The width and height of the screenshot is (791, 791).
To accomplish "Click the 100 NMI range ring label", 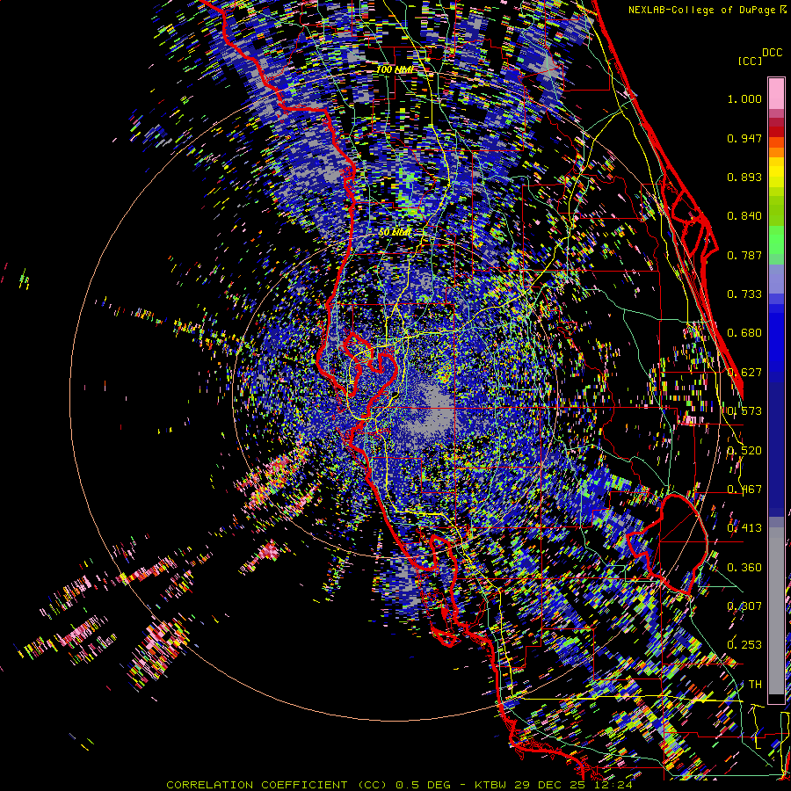I will point(395,69).
